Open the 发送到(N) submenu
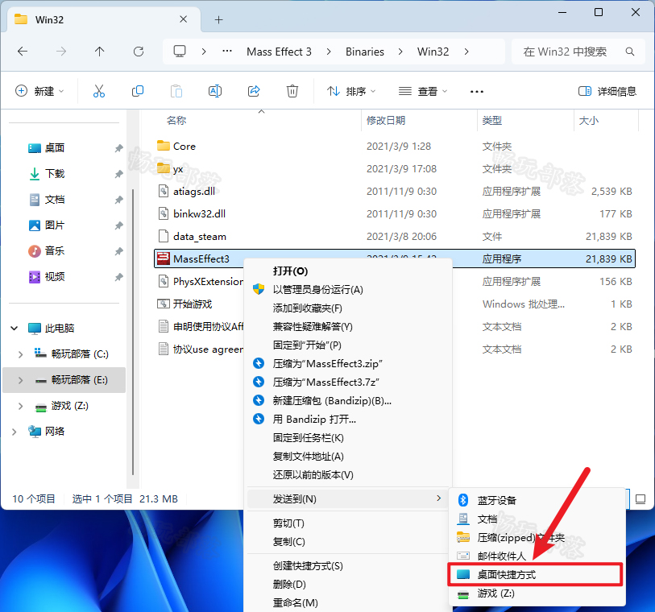This screenshot has width=655, height=612. point(347,498)
